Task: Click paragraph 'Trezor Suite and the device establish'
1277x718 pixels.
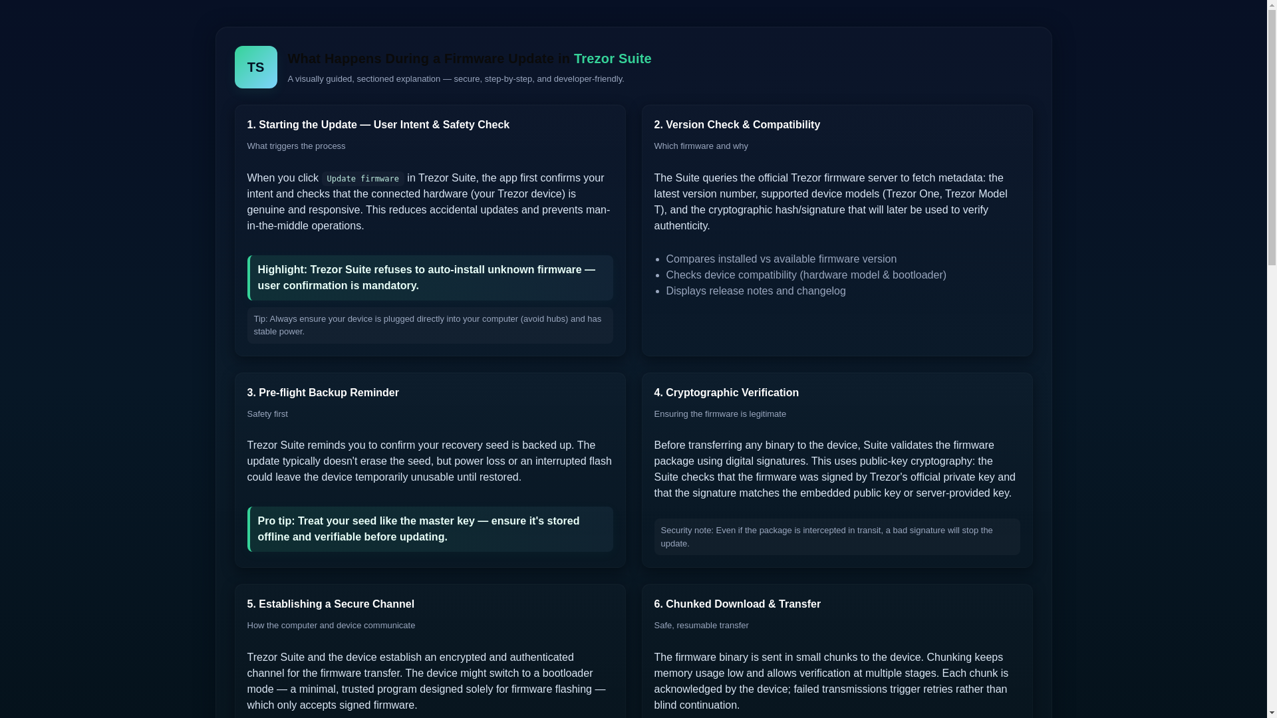Action: tap(430, 681)
